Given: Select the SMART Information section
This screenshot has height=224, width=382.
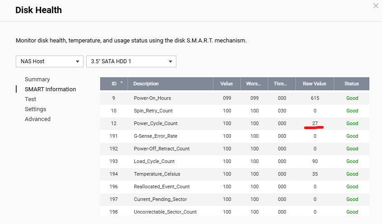Looking at the screenshot, I should pyautogui.click(x=50, y=89).
